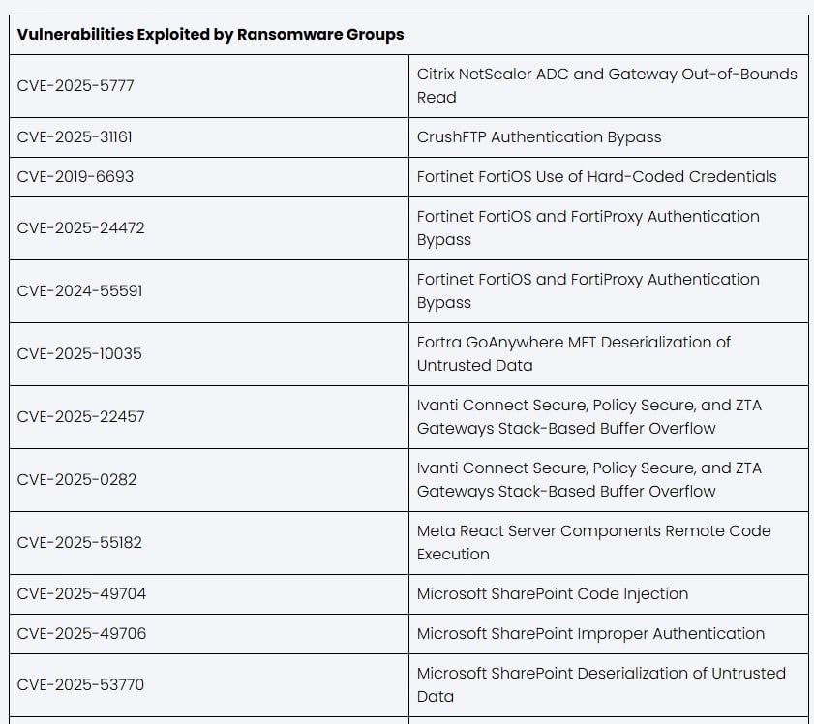The image size is (814, 724).
Task: Click the CVE-2025-0282 identifier
Action: 75,480
